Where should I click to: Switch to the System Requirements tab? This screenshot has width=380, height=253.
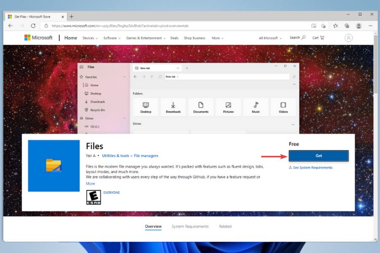[x=190, y=227]
